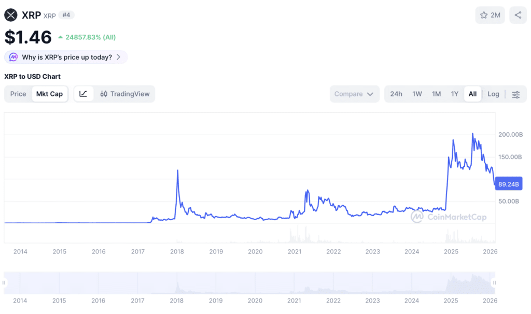Screen dimensions: 531x314
Task: Click the 2021 label on main chart axis
Action: coord(295,251)
